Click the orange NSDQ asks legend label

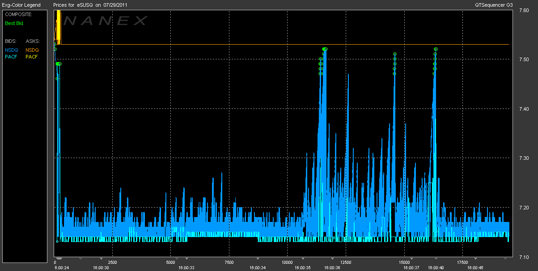[32, 50]
